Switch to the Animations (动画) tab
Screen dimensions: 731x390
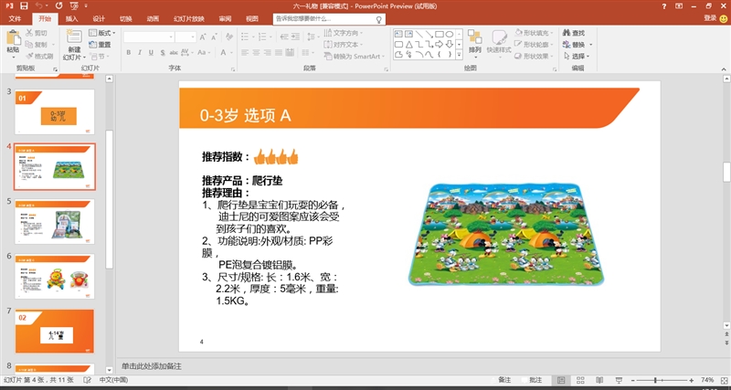coord(153,19)
